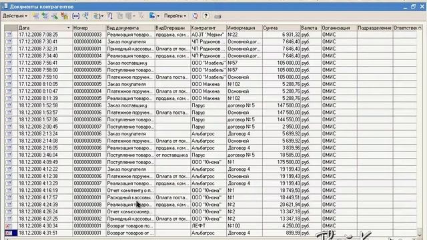This screenshot has height=240, width=427.
Task: Click red-marked icon of row 18.12.2008 4:30:34
Action: tap(9, 226)
